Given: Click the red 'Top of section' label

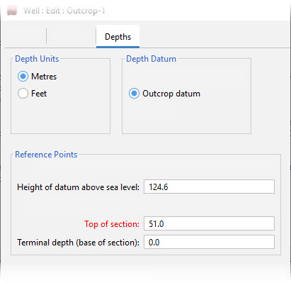Looking at the screenshot, I should pyautogui.click(x=112, y=224).
